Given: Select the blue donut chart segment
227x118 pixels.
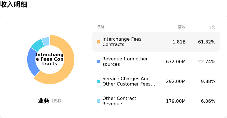Looking at the screenshot, I should click(31, 62).
